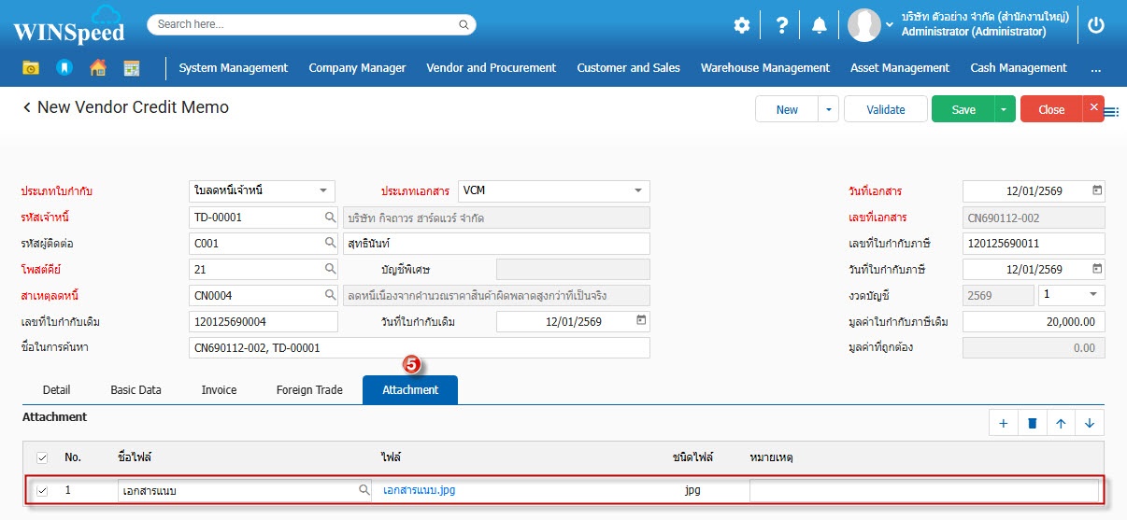The image size is (1127, 520).
Task: Uncheck the checkbox for attachment row 1
Action: point(41,490)
